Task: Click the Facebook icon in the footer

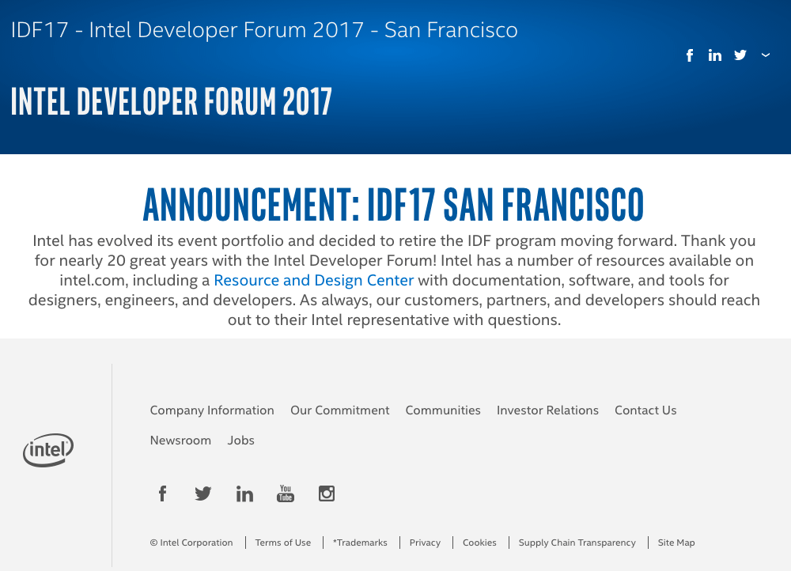Action: [162, 493]
